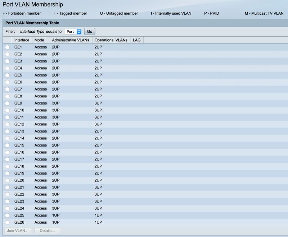The height and width of the screenshot is (237, 288).
Task: Select the GE23 radio button
Action: [7, 201]
